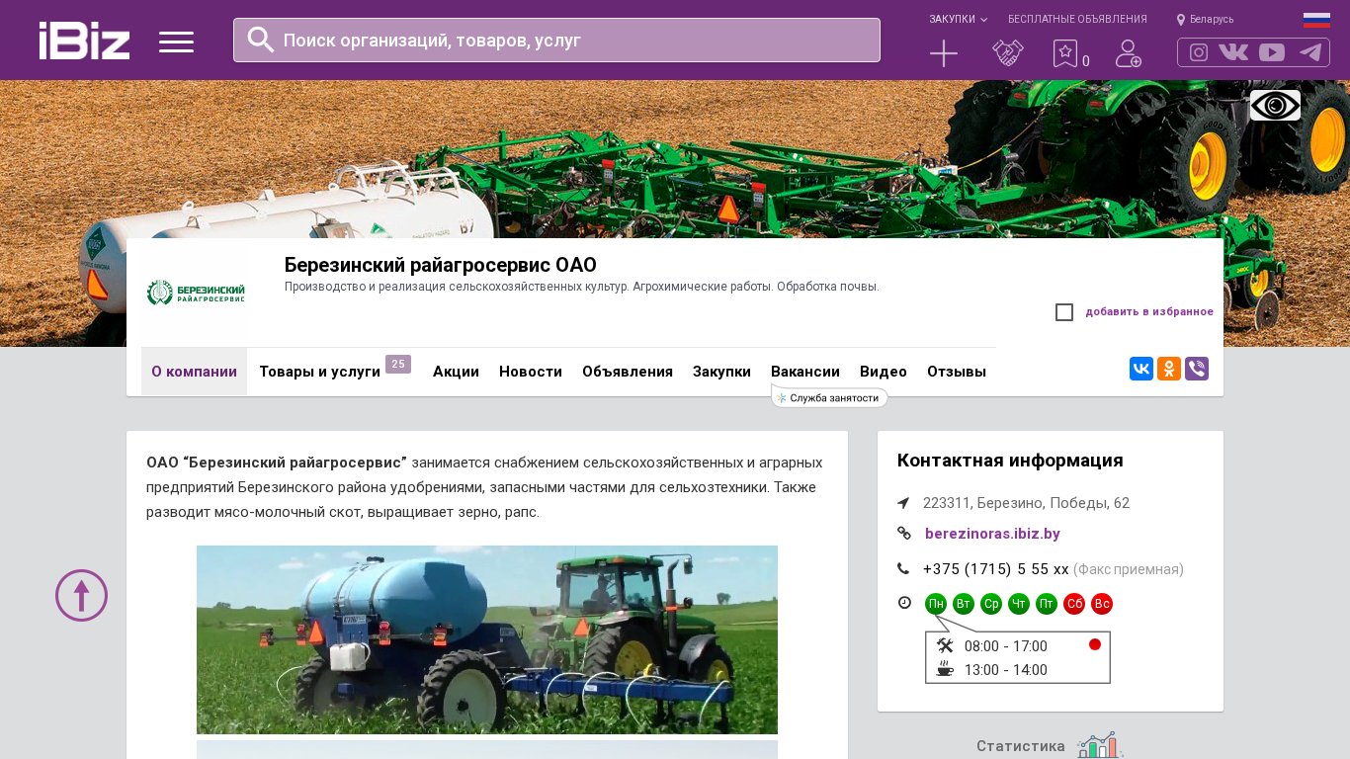1350x759 pixels.
Task: Click the plus add icon
Action: [x=944, y=53]
